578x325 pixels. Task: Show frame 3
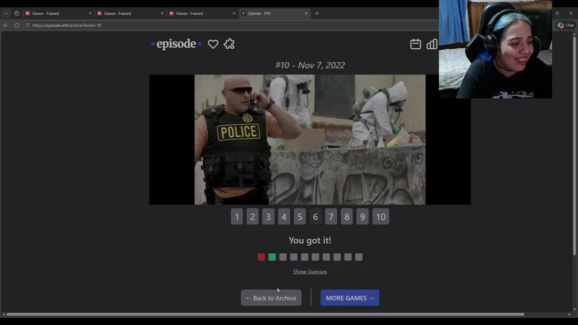pyautogui.click(x=268, y=217)
